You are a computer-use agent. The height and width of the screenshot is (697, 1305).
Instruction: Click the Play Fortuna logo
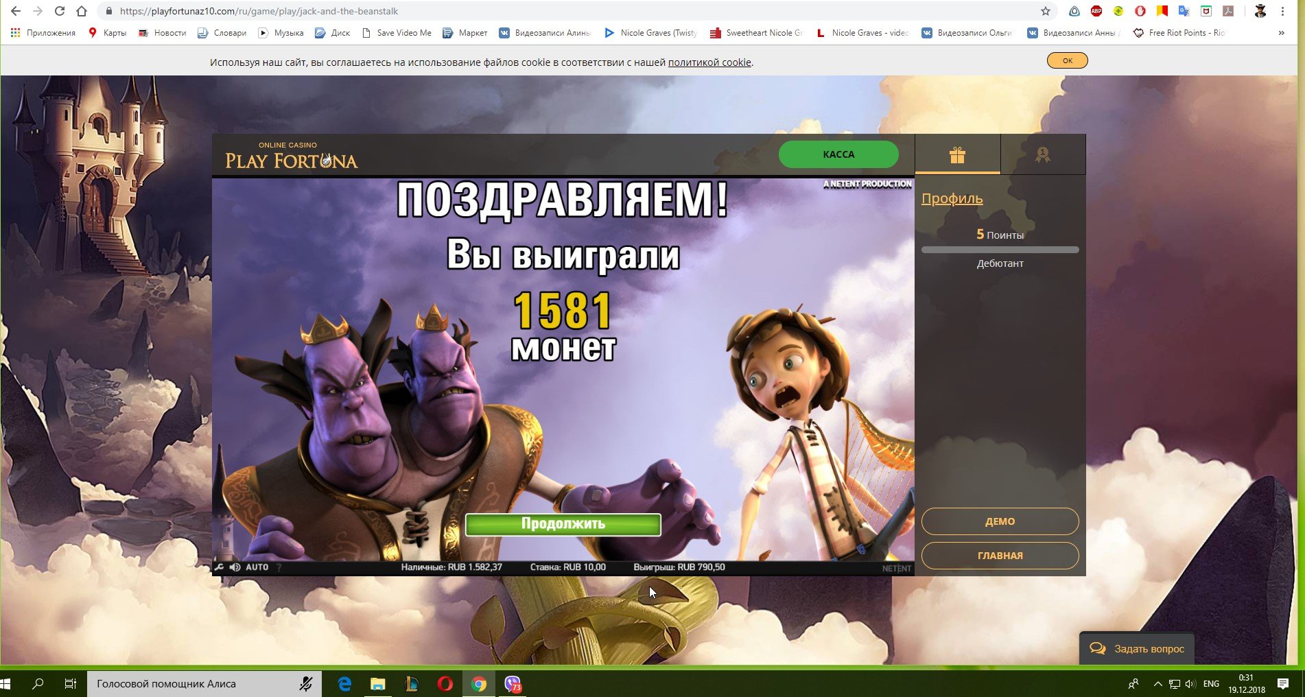(292, 156)
